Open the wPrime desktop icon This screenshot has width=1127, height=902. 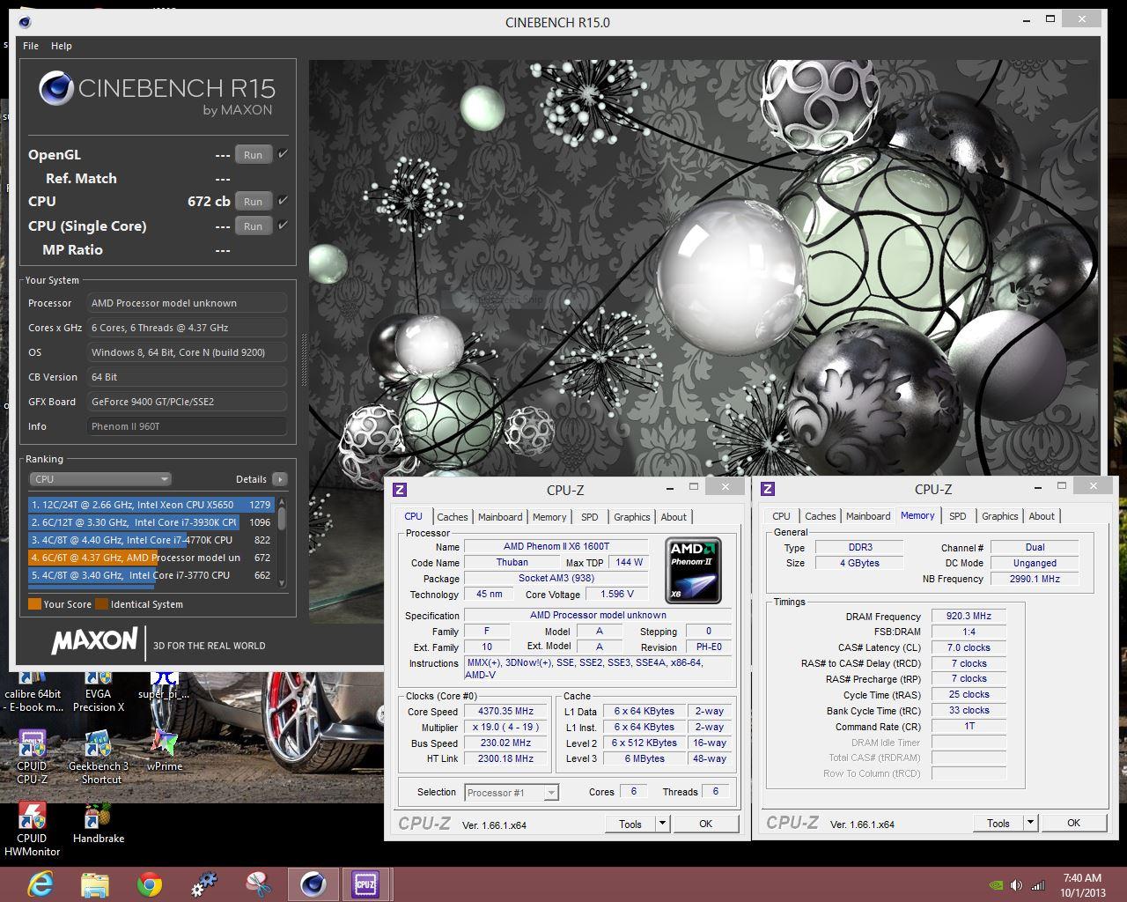tap(165, 750)
